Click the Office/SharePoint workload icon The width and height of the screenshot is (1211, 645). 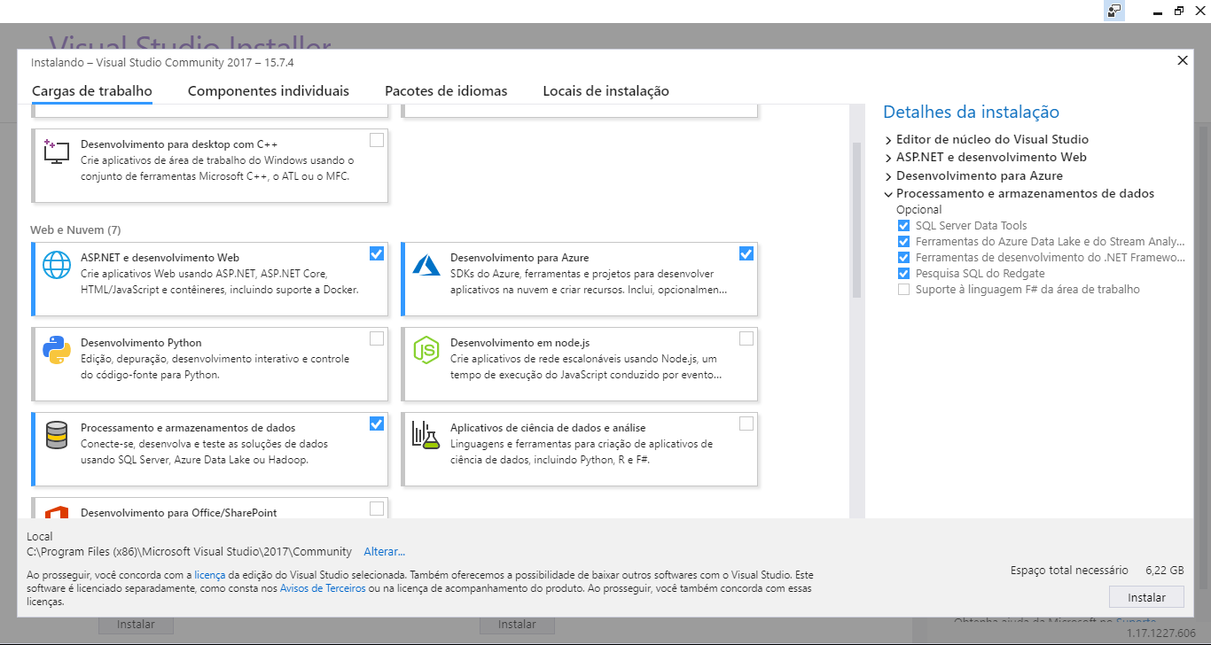tap(57, 512)
